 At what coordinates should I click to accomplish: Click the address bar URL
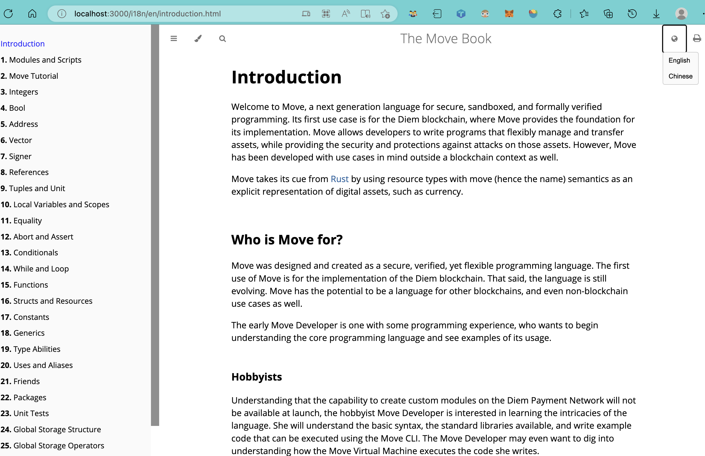147,14
